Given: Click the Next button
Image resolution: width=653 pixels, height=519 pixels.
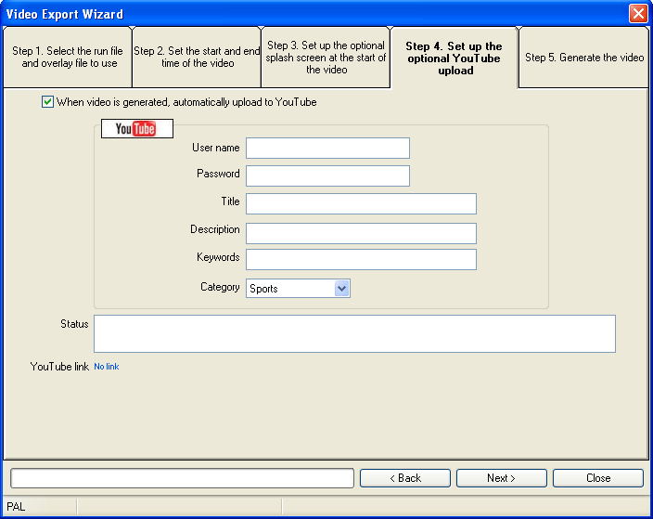Looking at the screenshot, I should (x=501, y=478).
